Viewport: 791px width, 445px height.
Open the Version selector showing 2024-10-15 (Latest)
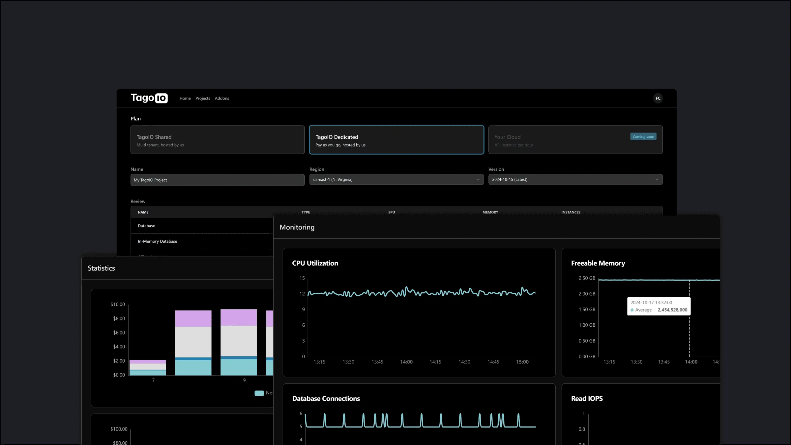[x=575, y=179]
